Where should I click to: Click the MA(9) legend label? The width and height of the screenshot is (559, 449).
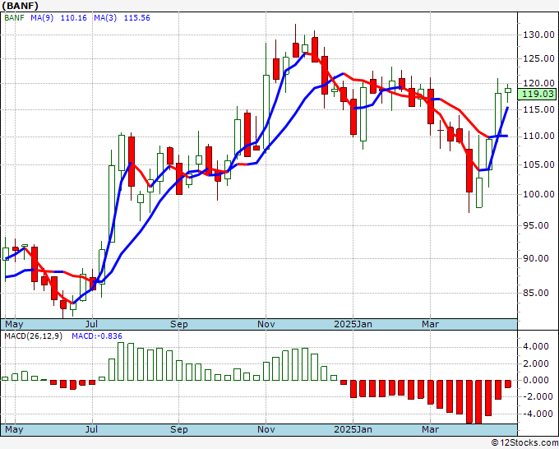(42, 18)
